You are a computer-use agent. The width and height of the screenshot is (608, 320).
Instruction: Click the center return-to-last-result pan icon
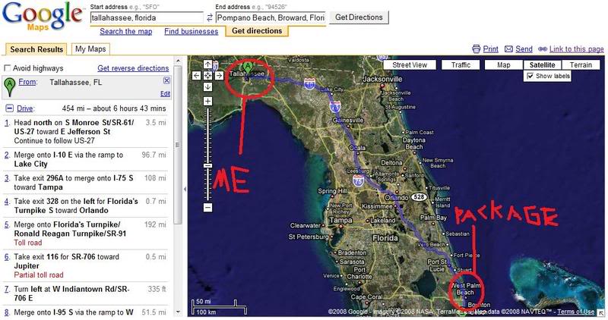coord(207,76)
